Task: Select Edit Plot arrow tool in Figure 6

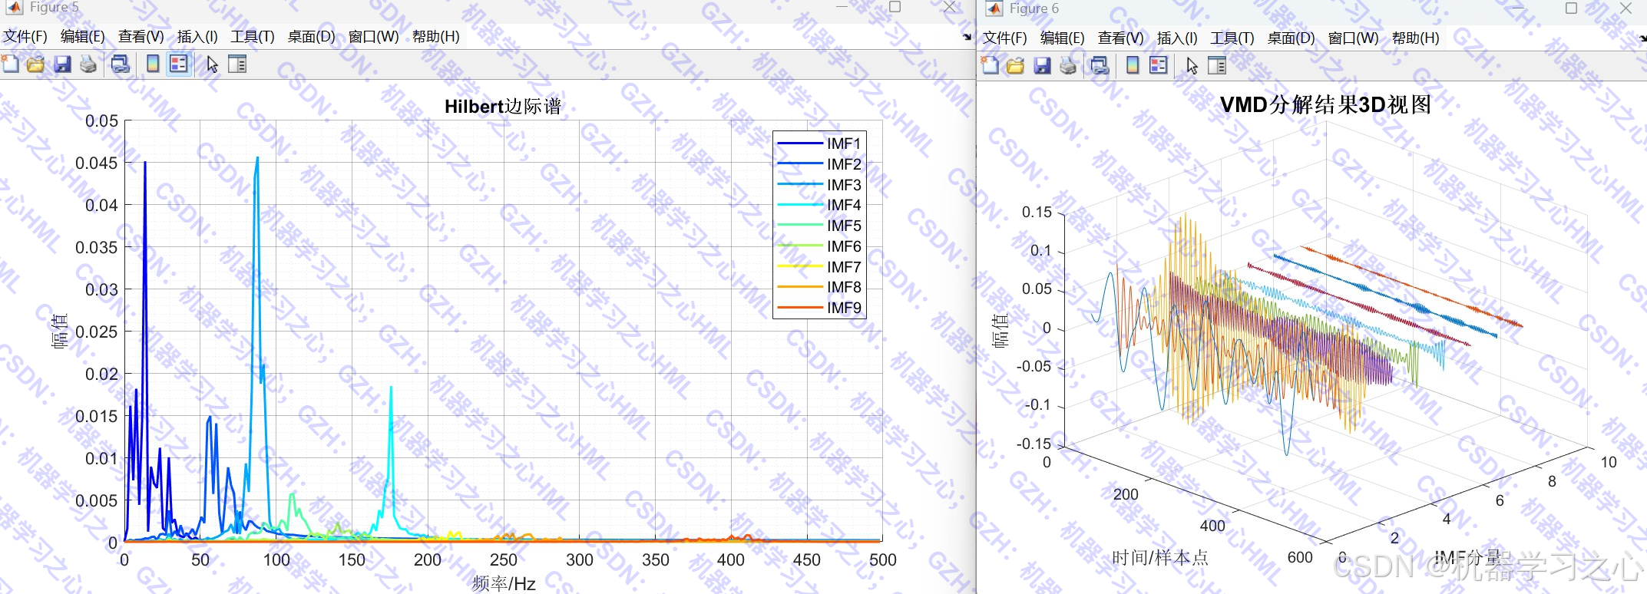Action: 1192,66
